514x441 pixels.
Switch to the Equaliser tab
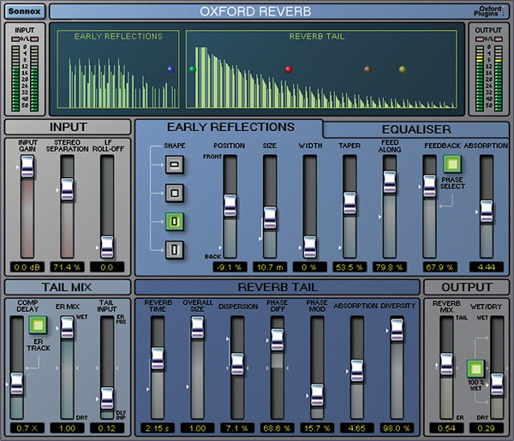[x=415, y=129]
